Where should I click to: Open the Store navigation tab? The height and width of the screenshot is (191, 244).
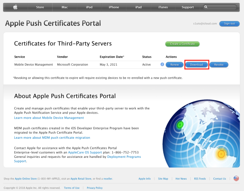coord(40,7)
